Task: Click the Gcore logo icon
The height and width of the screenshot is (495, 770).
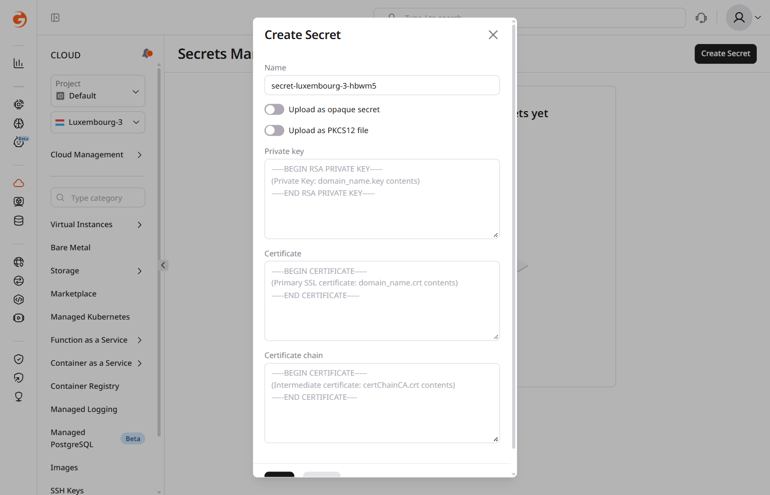Action: tap(19, 19)
